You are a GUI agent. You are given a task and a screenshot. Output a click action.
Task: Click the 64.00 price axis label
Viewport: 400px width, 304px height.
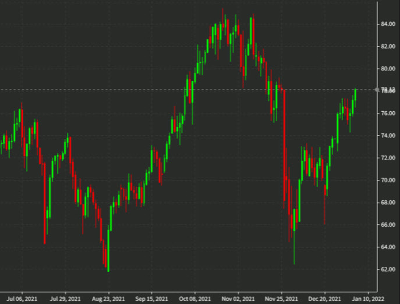[x=388, y=247]
